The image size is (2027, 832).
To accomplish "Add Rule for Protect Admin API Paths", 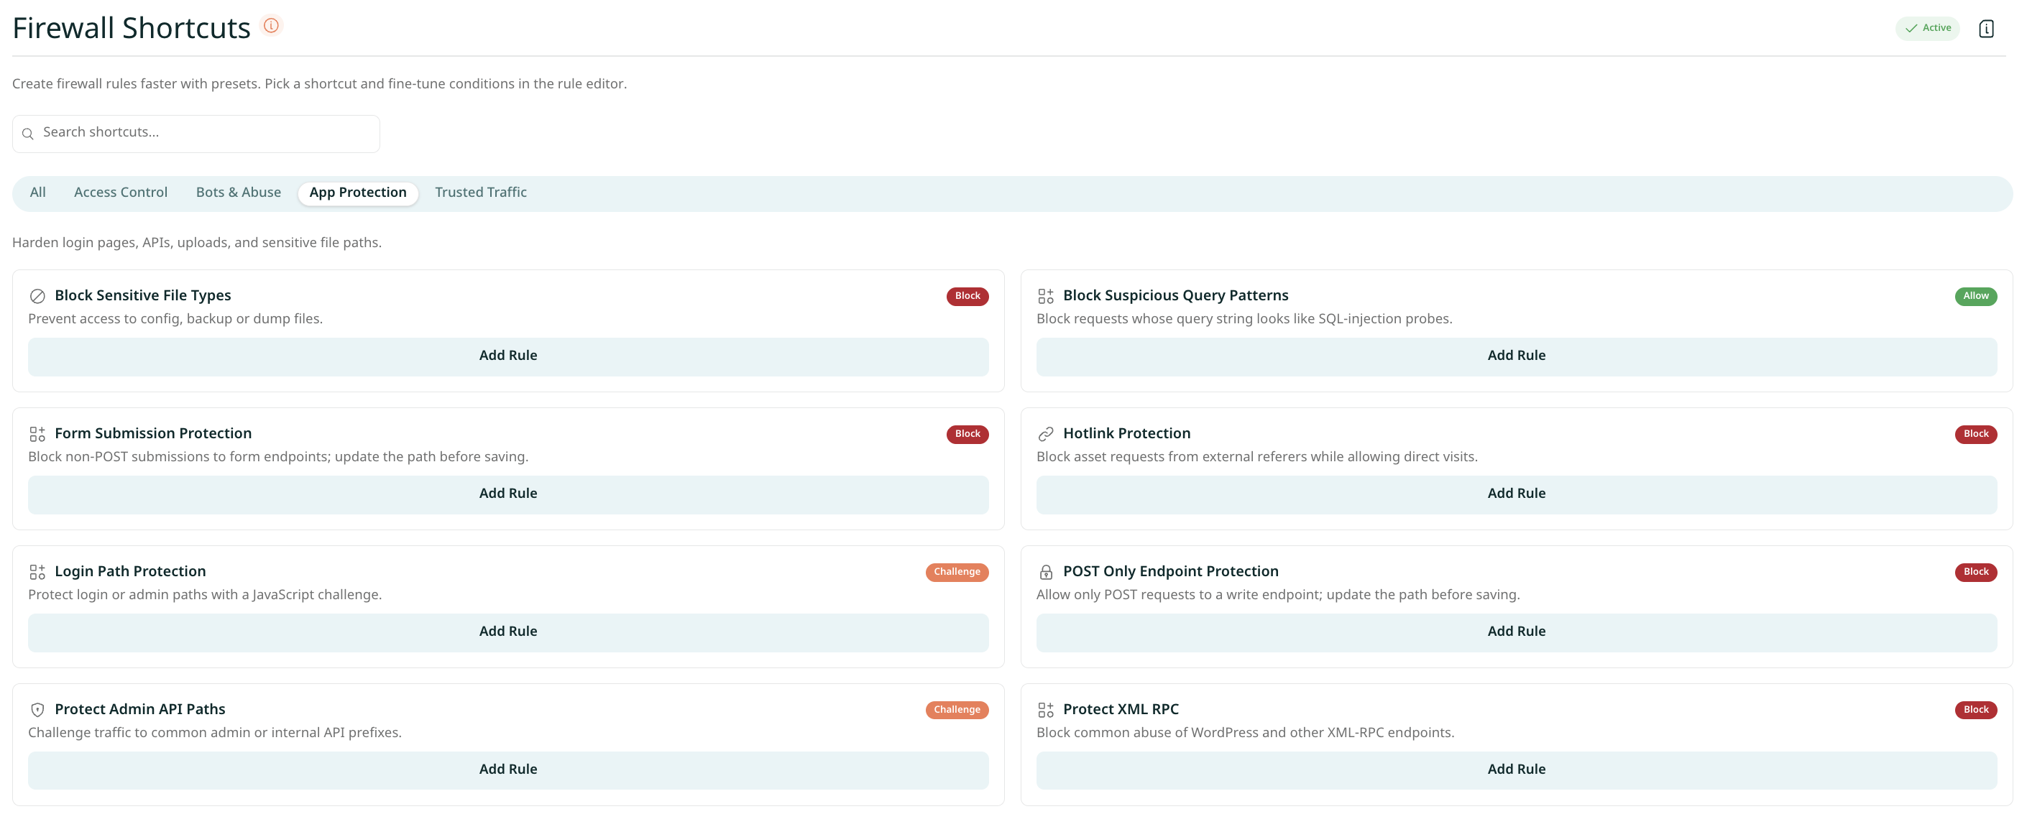I will 508,770.
